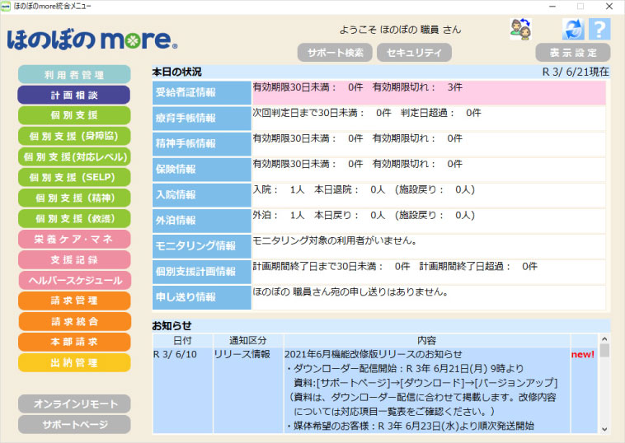Screen dimensions: 625x443
Task: Open the サポート検索 button
Action: click(335, 53)
